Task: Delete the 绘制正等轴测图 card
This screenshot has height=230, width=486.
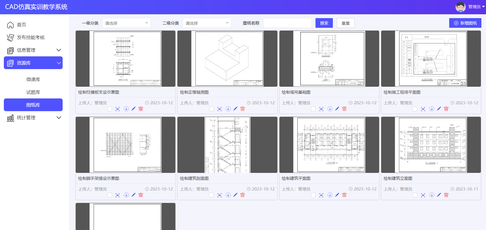Action: click(x=243, y=109)
